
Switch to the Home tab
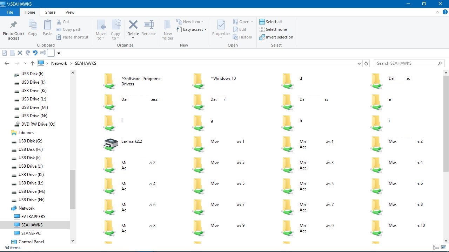click(x=30, y=12)
